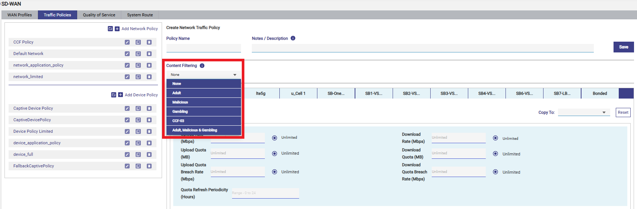Screen dimensions: 637x209
Task: Click the plus icon beside Add Network Policy
Action: pos(117,29)
